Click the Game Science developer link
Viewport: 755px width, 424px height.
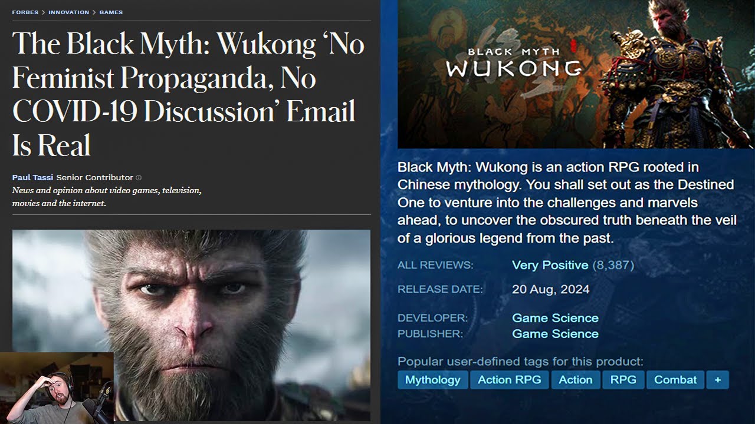[x=555, y=318]
